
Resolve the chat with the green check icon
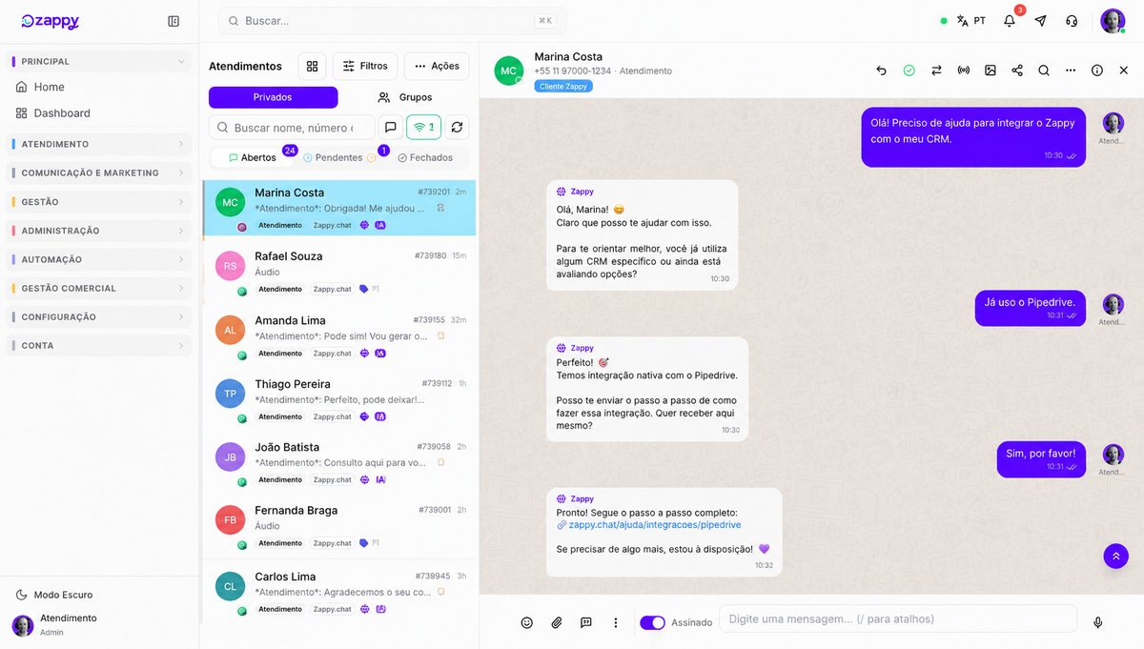click(909, 71)
